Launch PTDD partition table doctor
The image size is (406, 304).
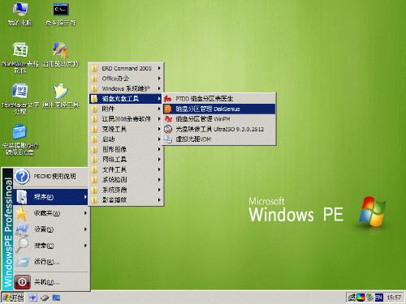click(219, 99)
